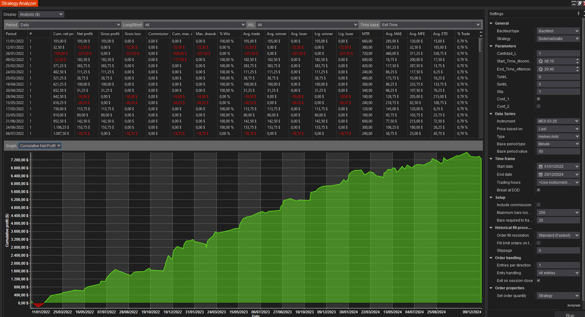Screen dimensions: 585x317
Task: Increase End_Time_Afternoon with the up stepper
Action: pyautogui.click(x=577, y=67)
